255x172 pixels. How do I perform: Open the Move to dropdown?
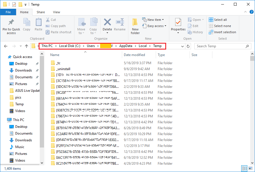[x=82, y=27]
